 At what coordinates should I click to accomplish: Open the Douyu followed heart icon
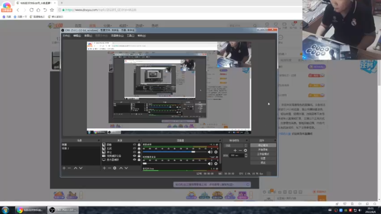(x=276, y=24)
